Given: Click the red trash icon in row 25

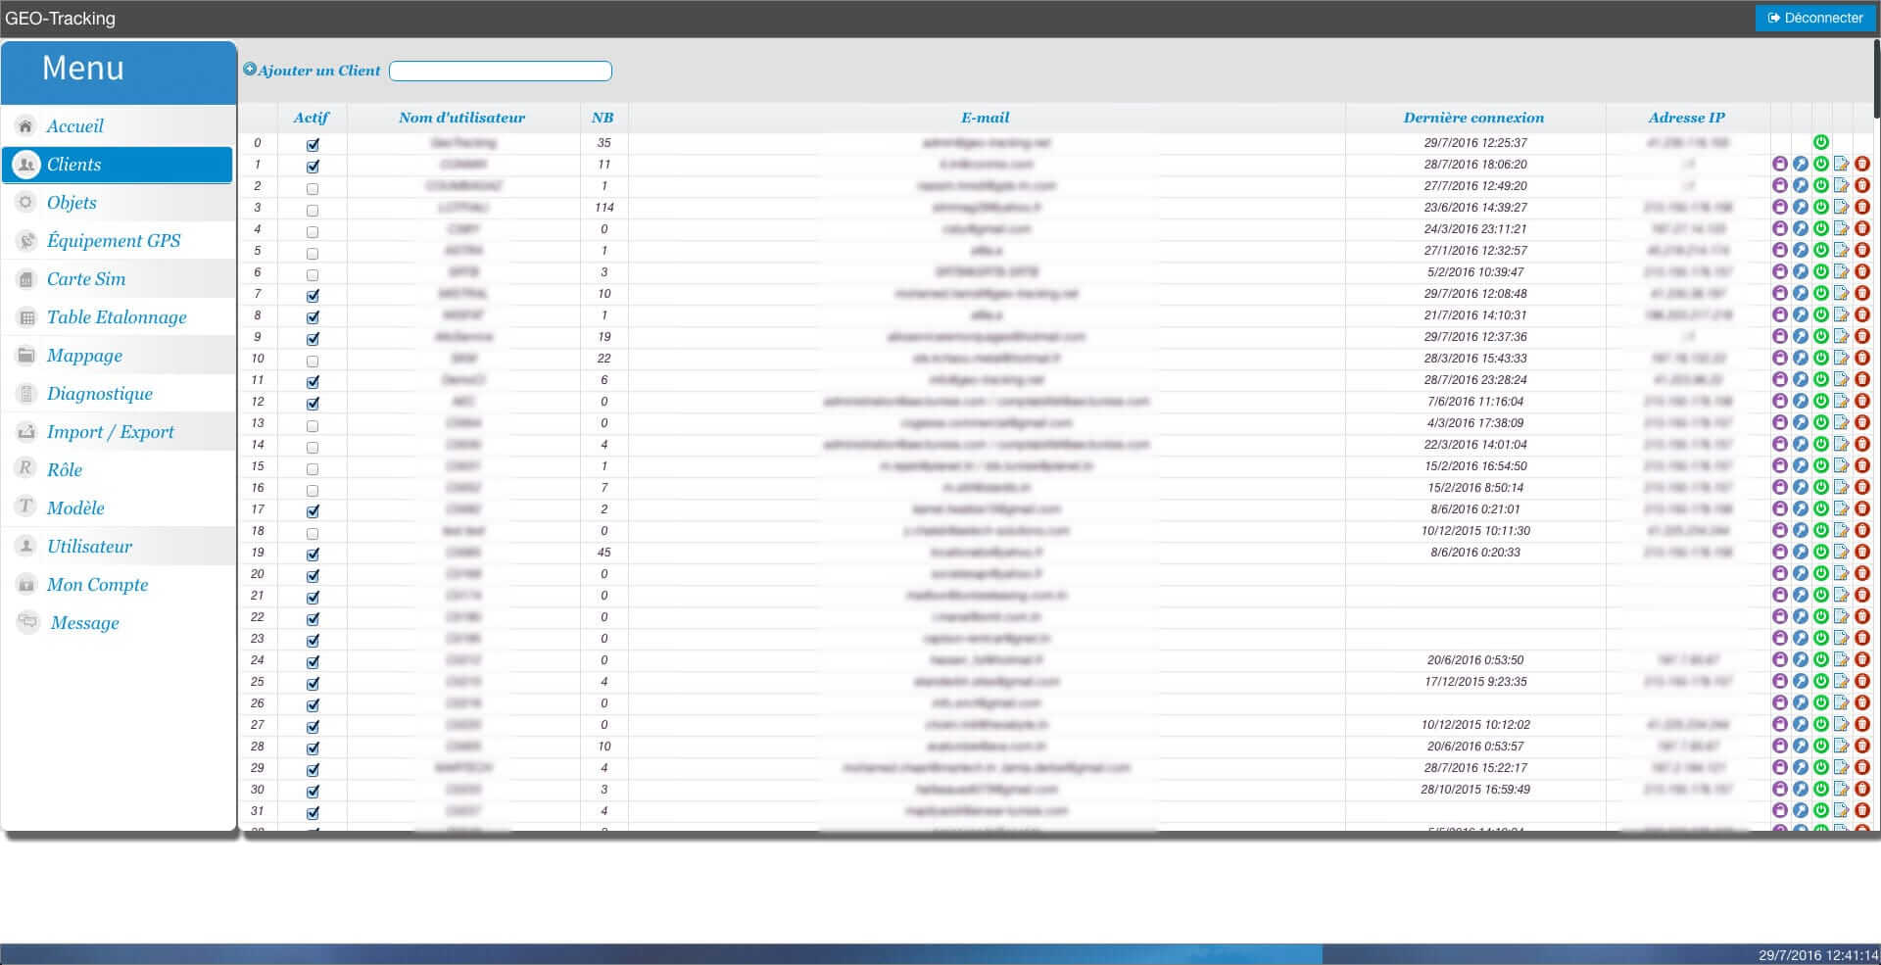Looking at the screenshot, I should 1861,681.
